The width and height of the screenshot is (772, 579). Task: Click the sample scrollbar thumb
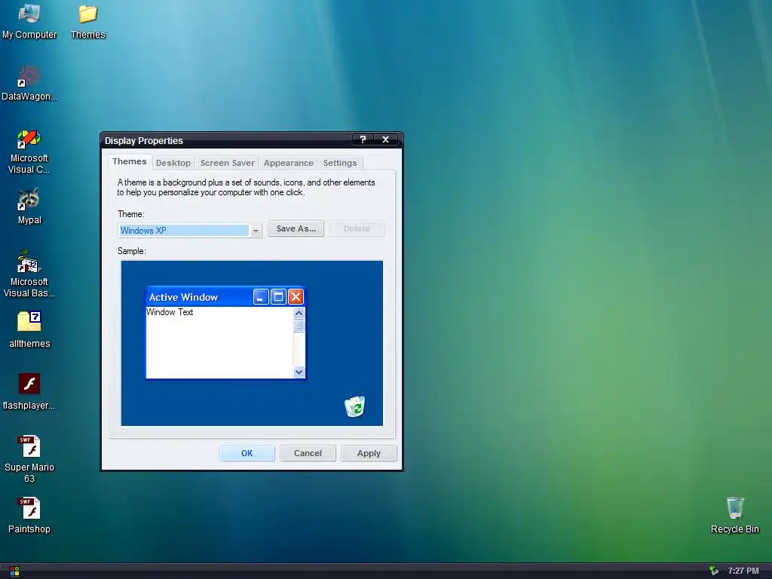(299, 326)
